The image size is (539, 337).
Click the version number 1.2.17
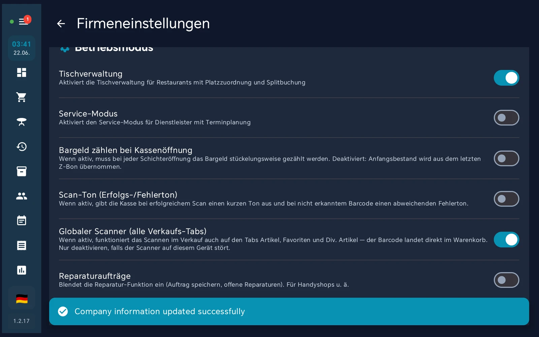coord(22,321)
